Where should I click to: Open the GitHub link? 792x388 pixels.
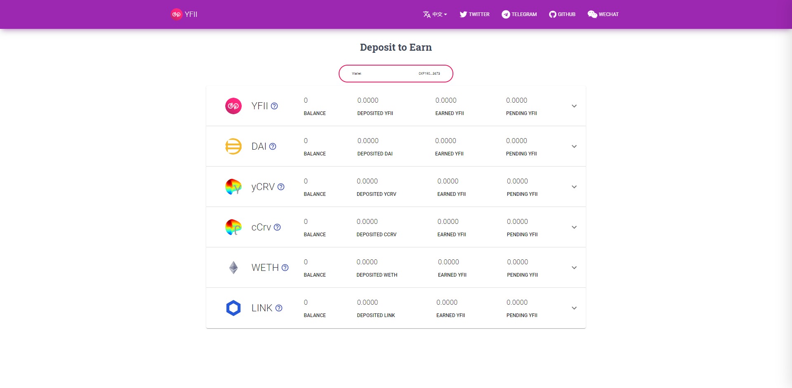tap(562, 14)
